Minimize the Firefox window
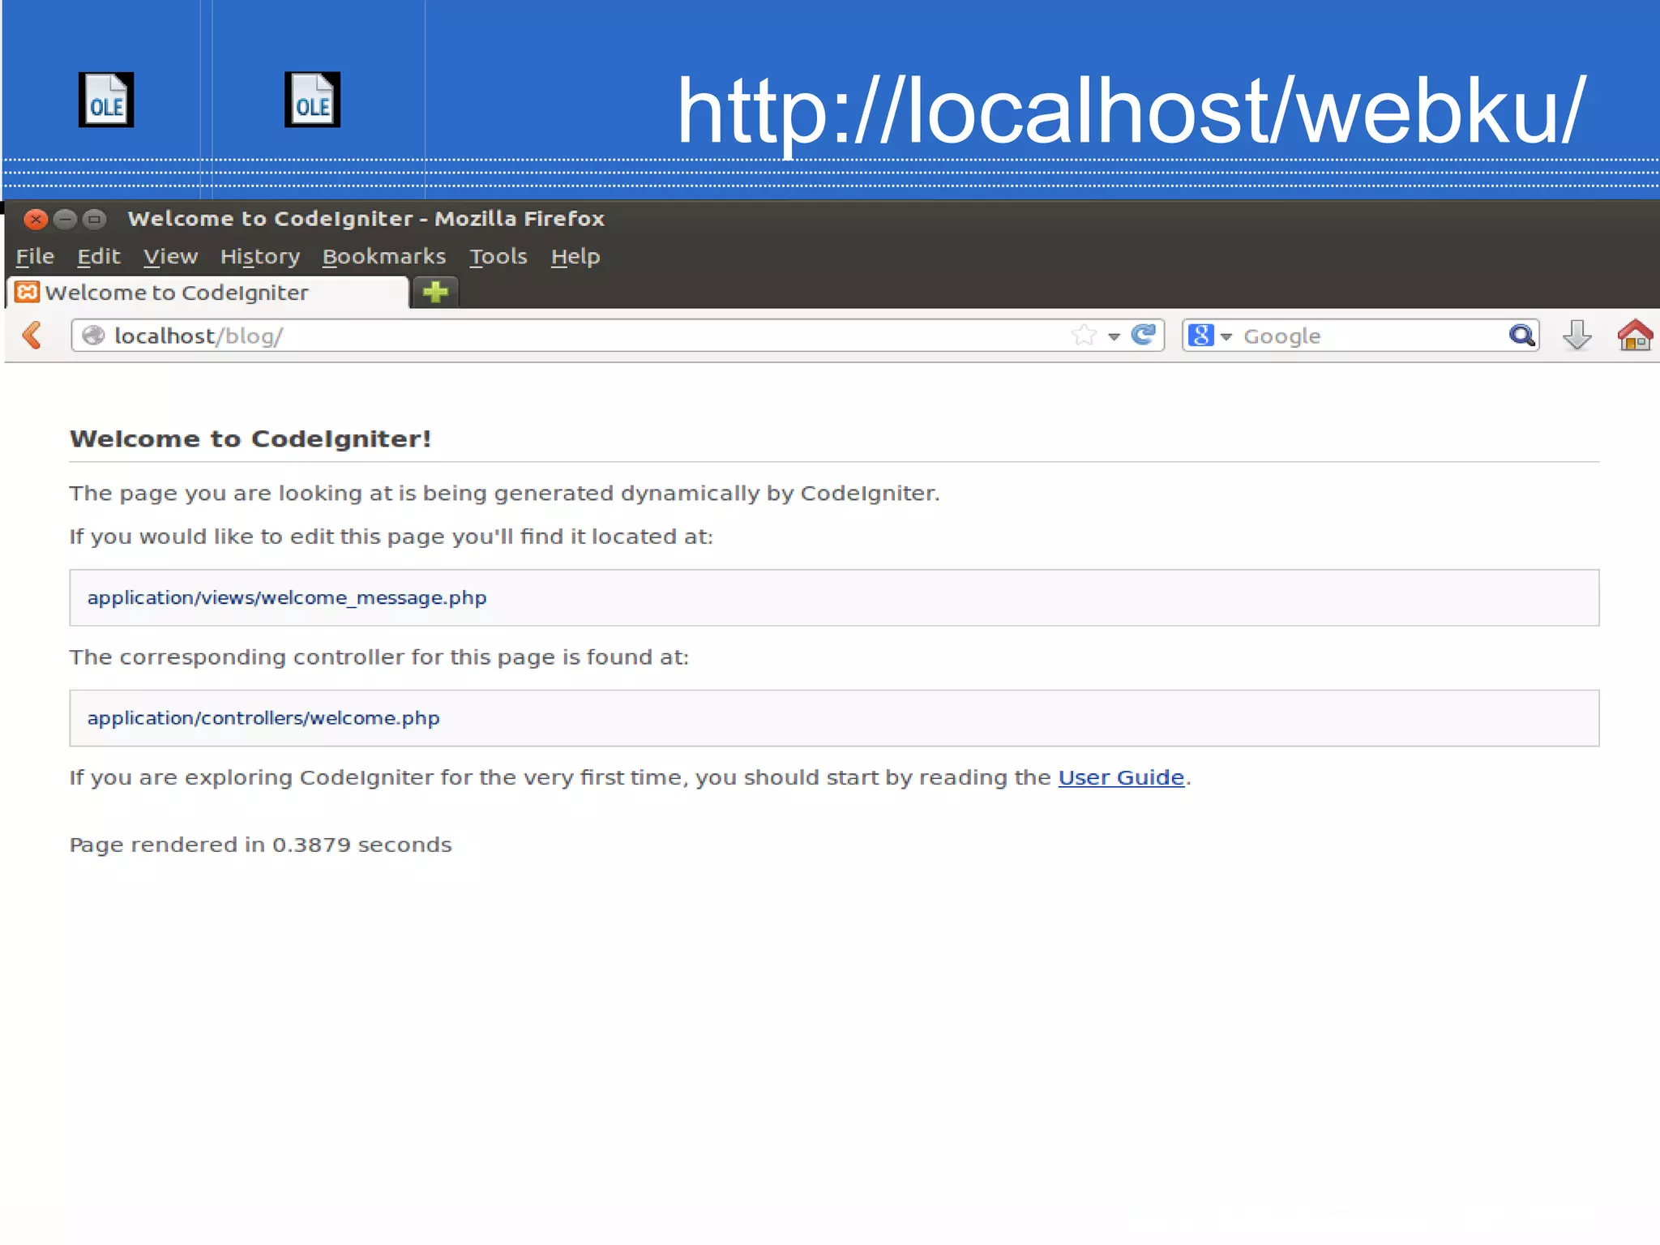The height and width of the screenshot is (1245, 1660). 65,219
